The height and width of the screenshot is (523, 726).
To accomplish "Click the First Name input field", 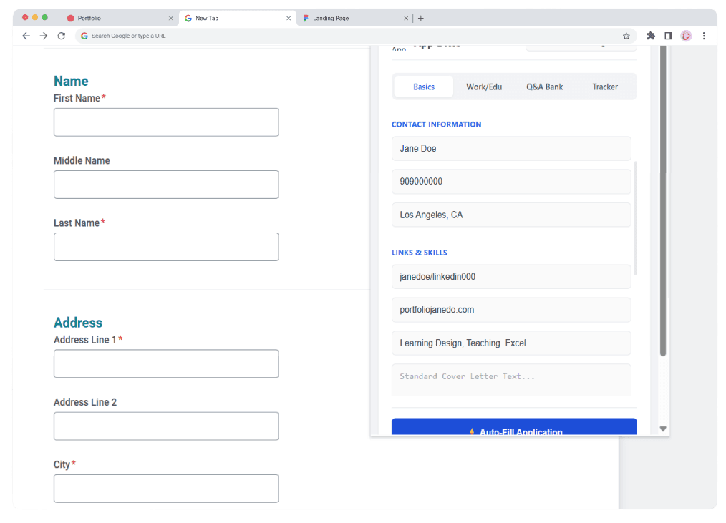I will point(166,122).
